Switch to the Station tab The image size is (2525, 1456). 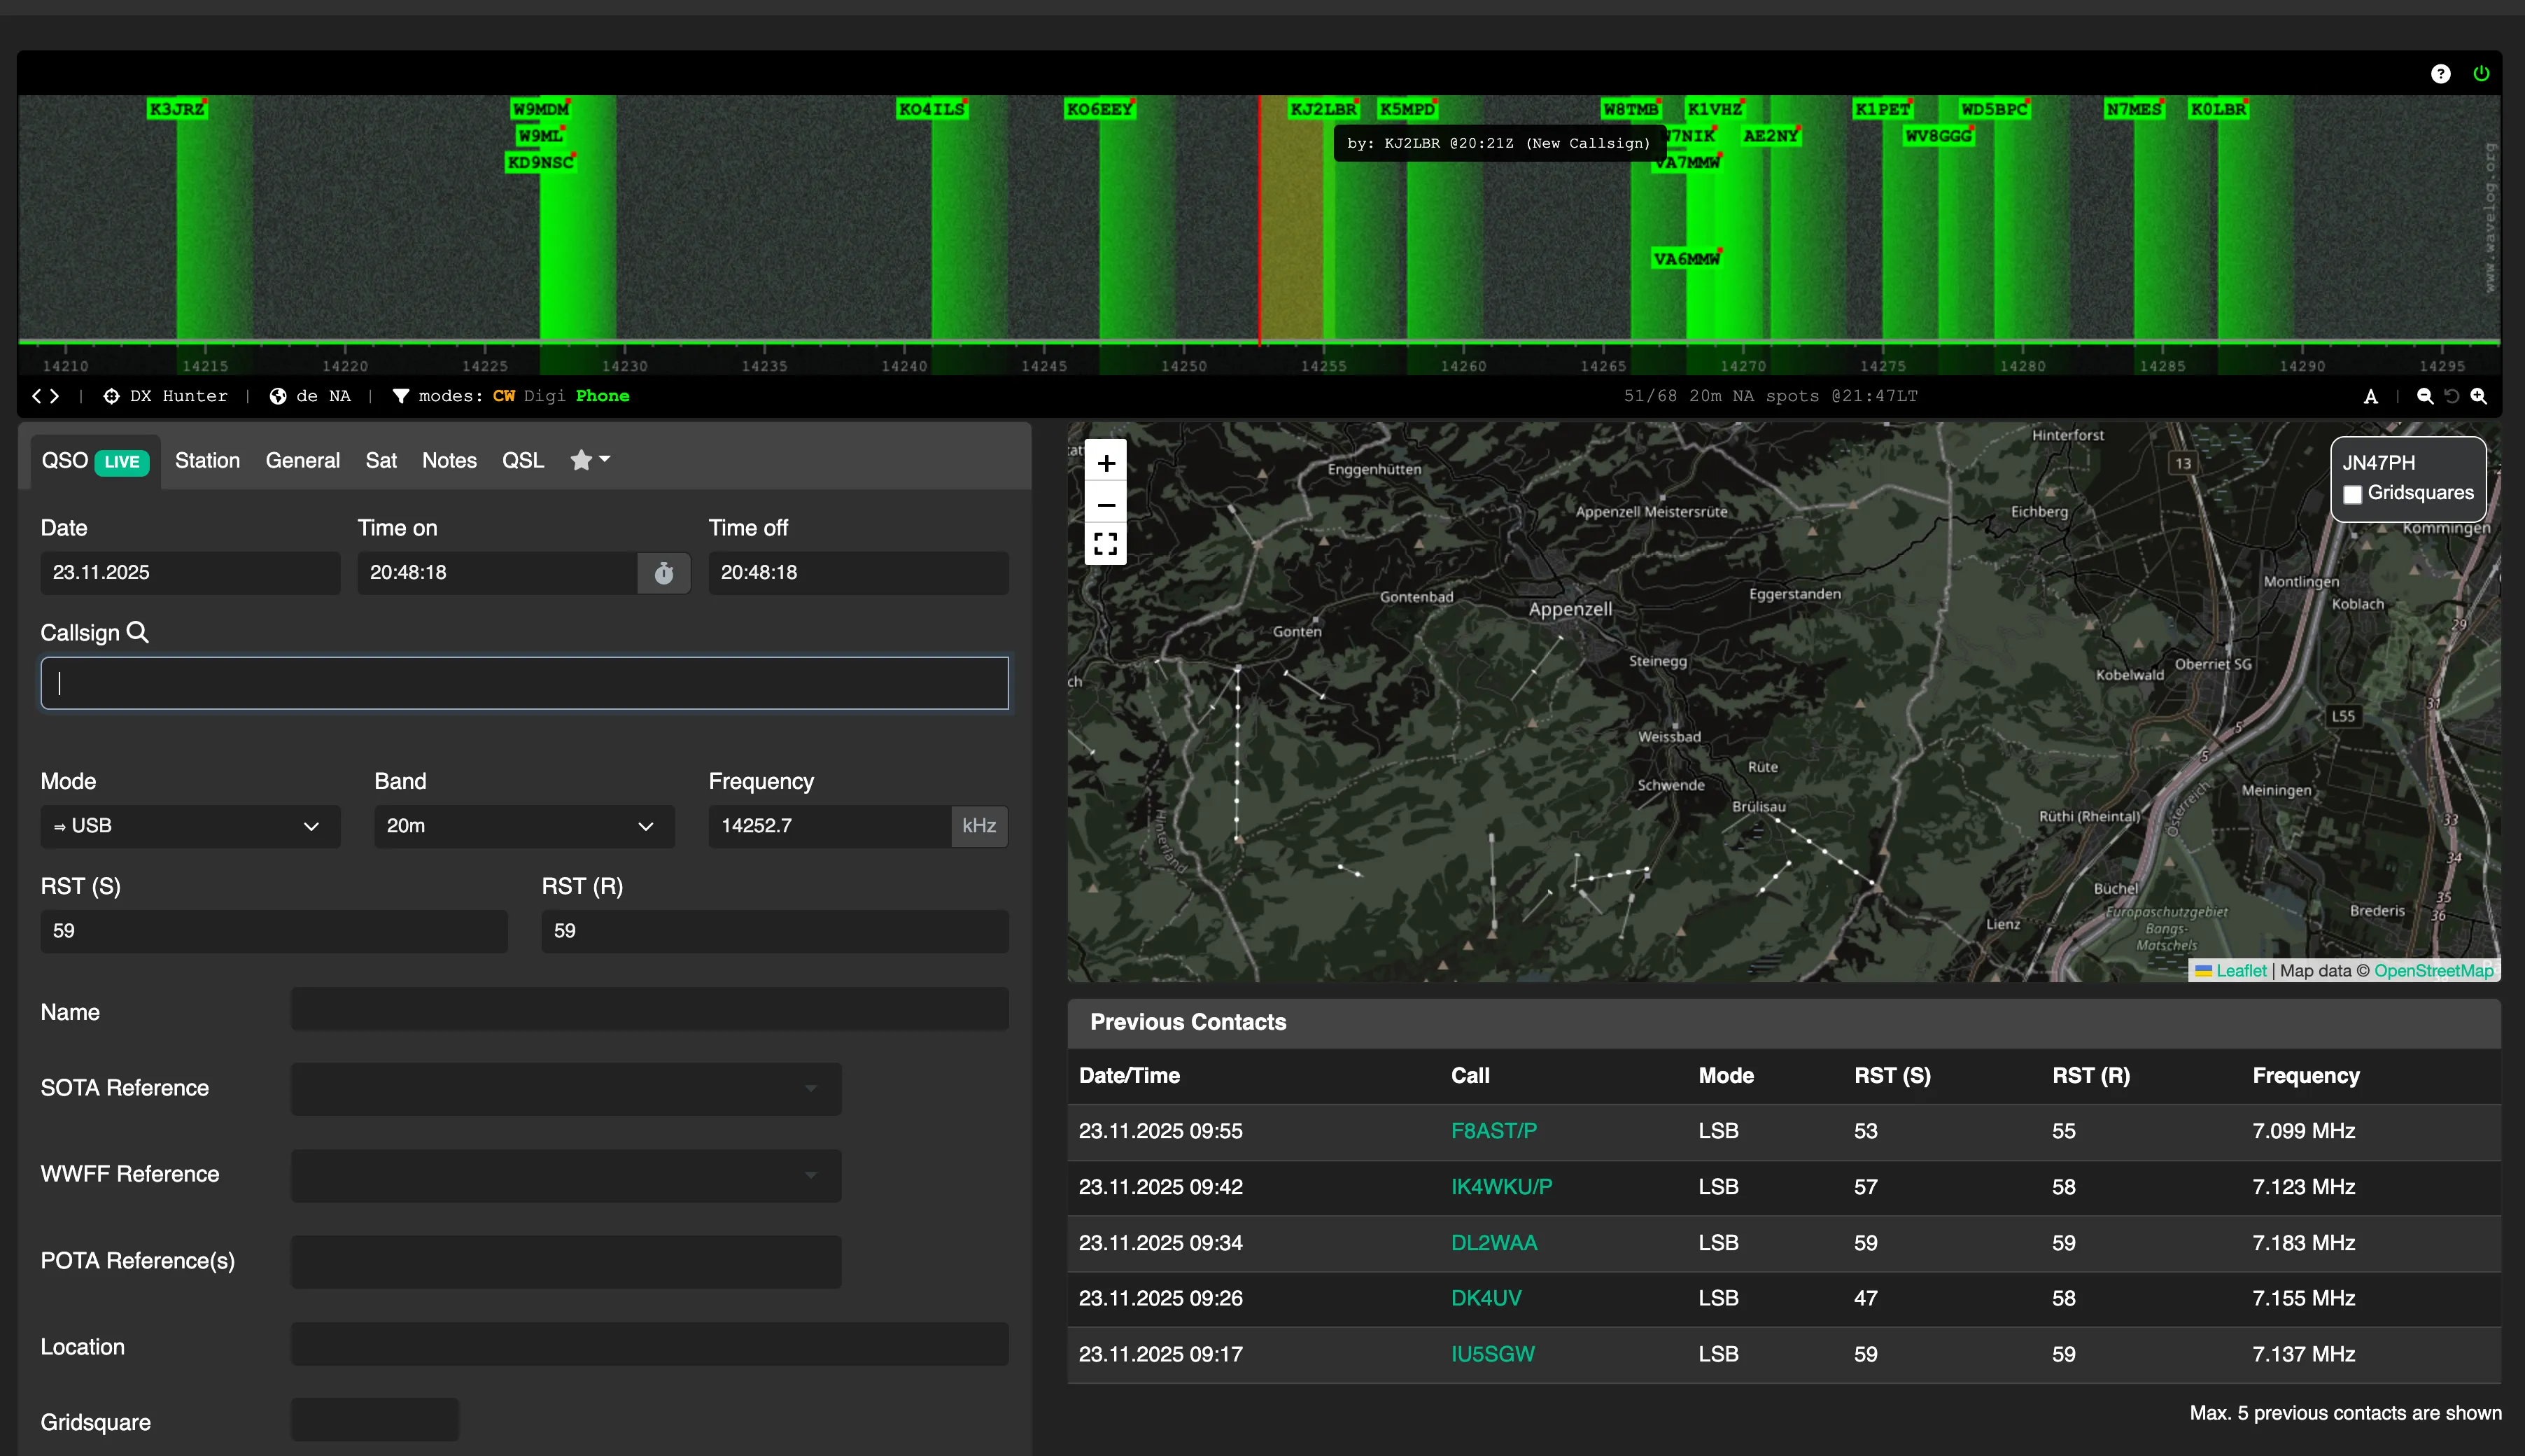207,460
